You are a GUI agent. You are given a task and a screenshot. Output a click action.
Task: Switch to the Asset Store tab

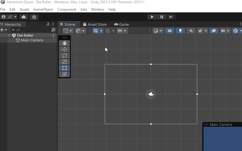click(95, 24)
